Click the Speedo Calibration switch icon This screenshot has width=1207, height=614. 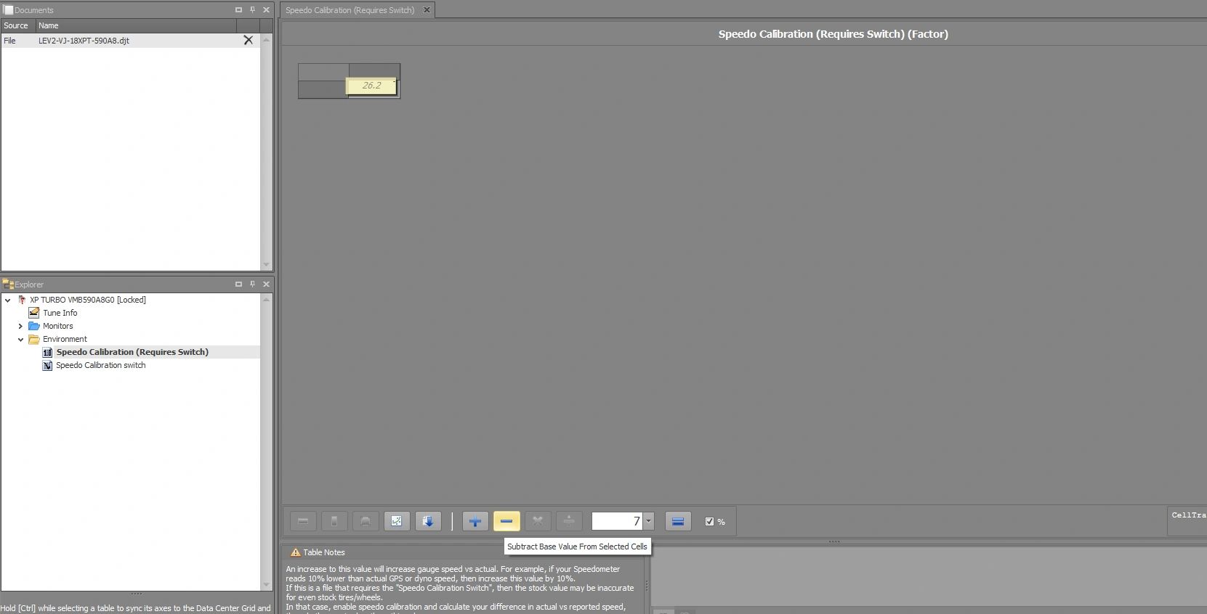click(47, 365)
